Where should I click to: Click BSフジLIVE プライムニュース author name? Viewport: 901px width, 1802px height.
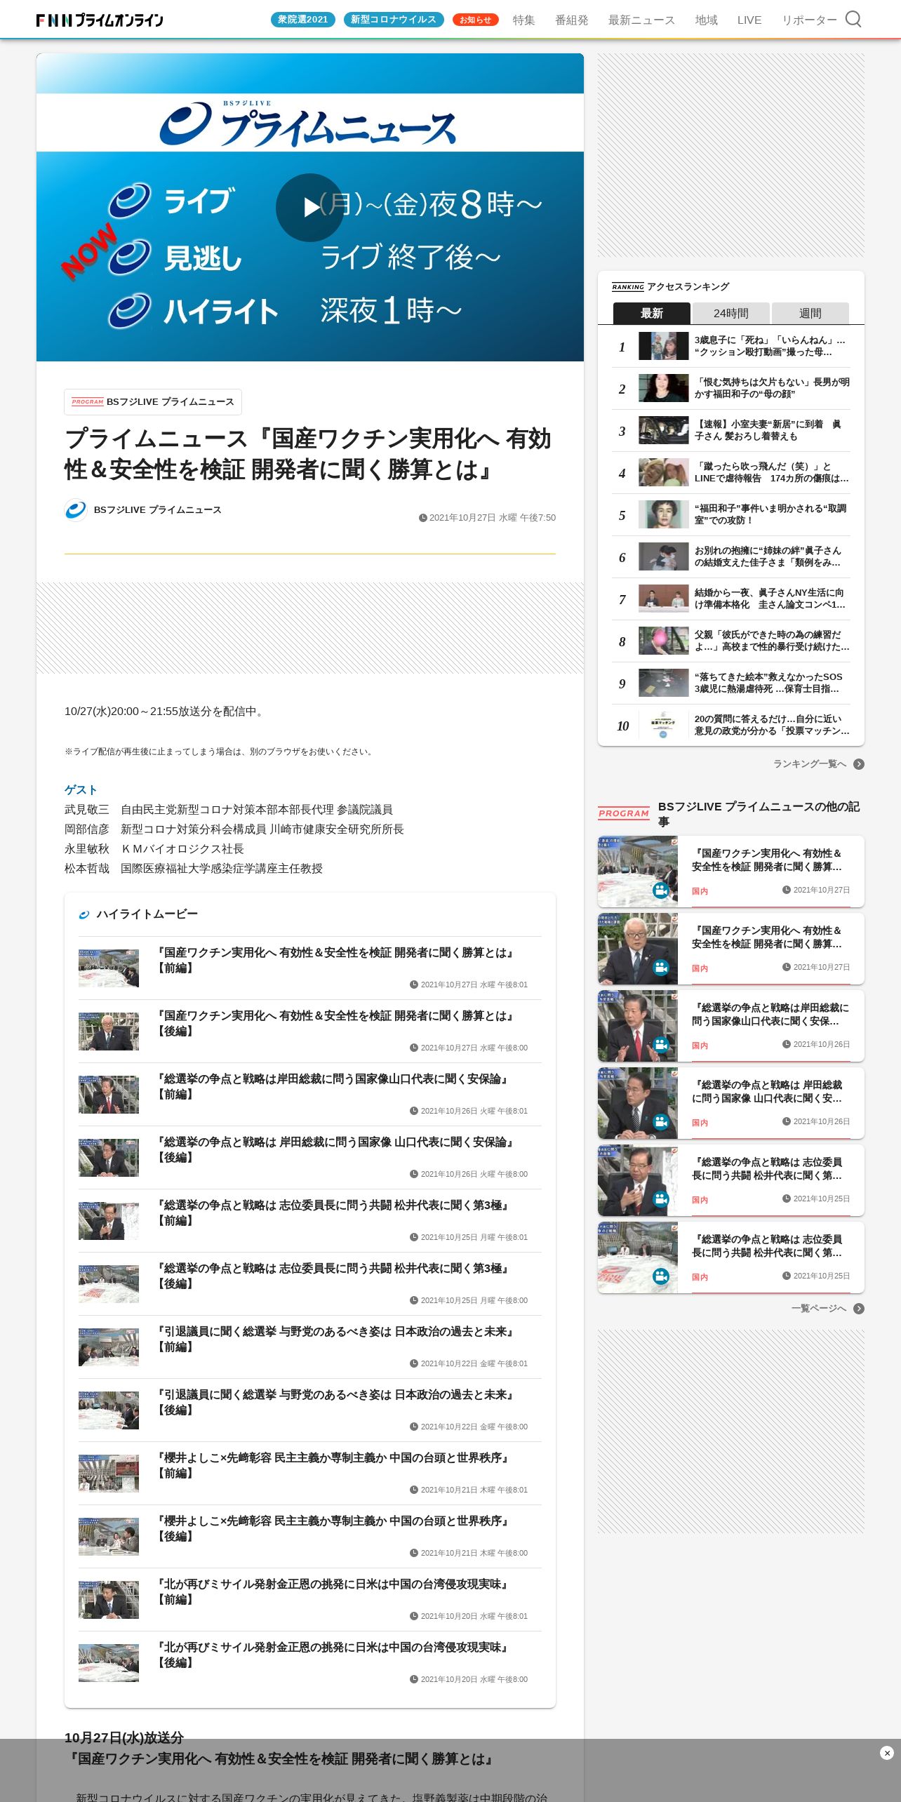157,510
